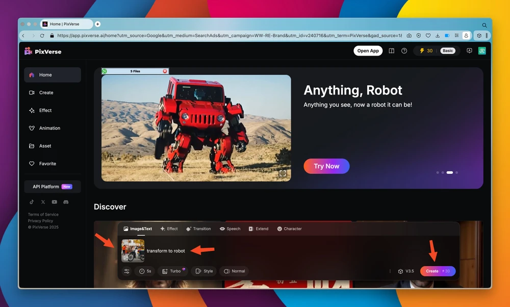Open the Discord social link icon
510x307 pixels.
pos(66,202)
